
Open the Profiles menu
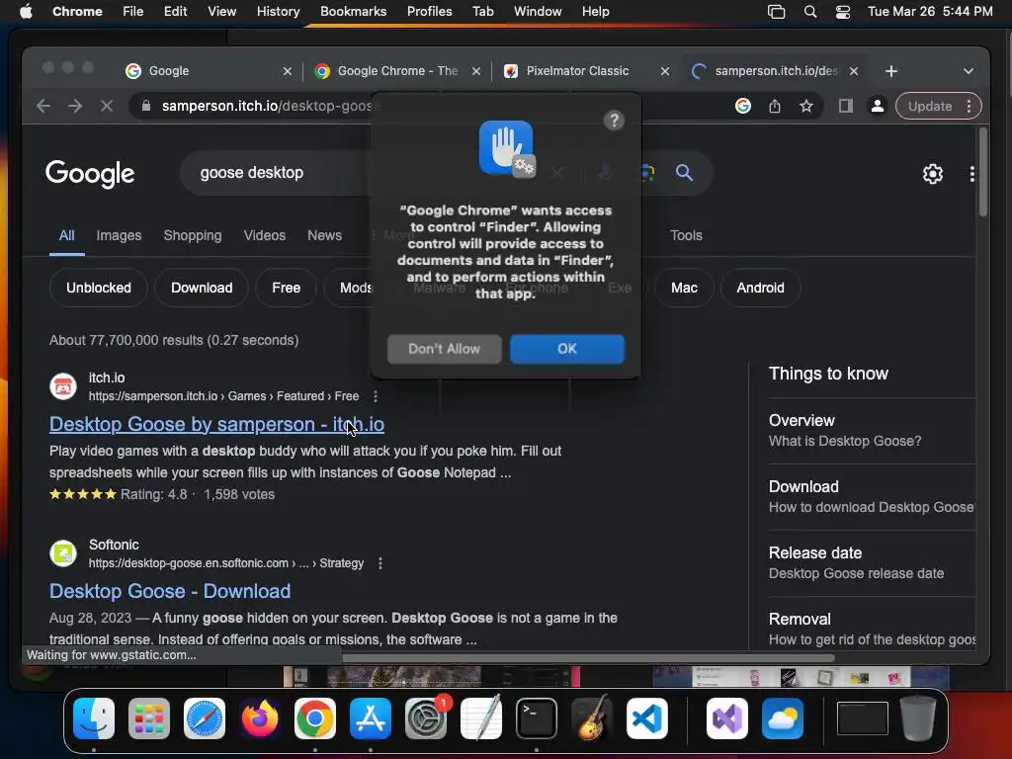point(429,12)
